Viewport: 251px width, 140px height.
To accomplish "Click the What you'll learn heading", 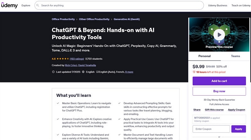I will pyautogui.click(x=74, y=95).
